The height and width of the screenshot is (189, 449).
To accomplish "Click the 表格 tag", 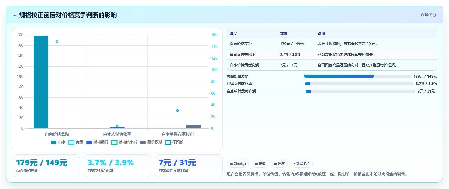I will [260, 163].
